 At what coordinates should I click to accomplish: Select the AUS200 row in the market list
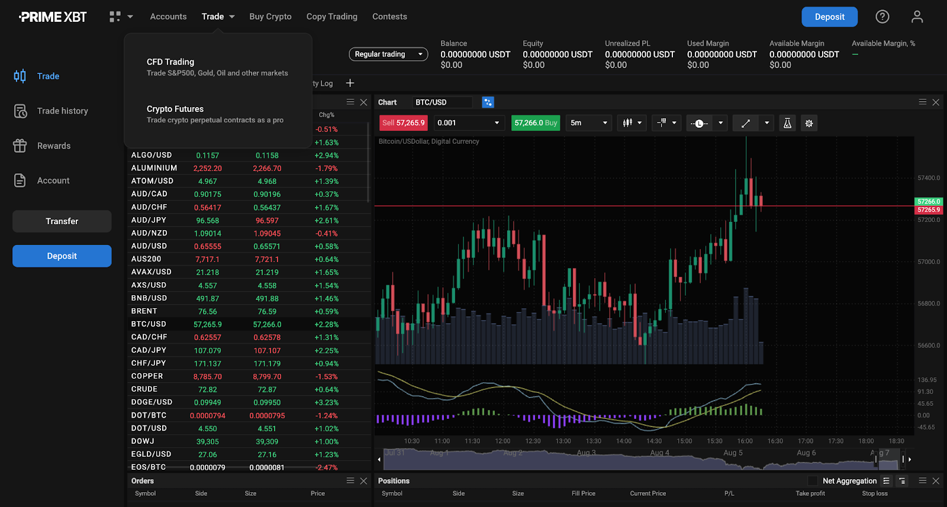pyautogui.click(x=249, y=259)
